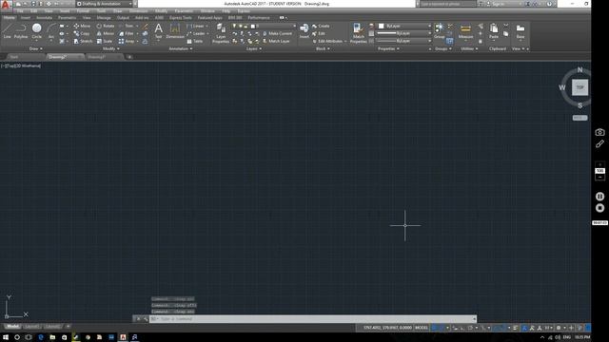Viewport: 609px width, 342px height.
Task: Click the TOP face of ViewCube
Action: pos(580,87)
